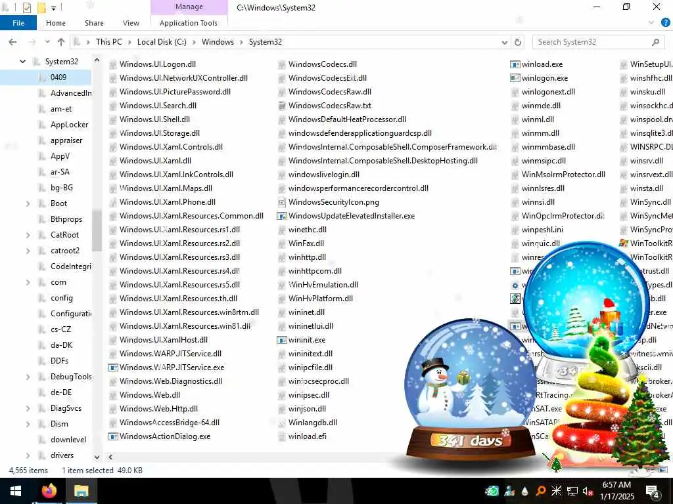Open quick access toolbar dropdown arrow
Viewport: 673px width, 504px height.
tap(54, 8)
